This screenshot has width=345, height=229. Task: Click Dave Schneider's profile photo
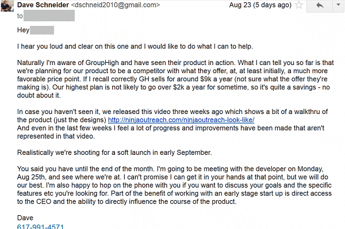point(7,6)
